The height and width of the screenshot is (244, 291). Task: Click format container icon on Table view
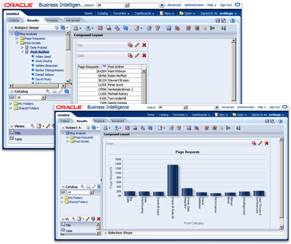tap(130, 55)
